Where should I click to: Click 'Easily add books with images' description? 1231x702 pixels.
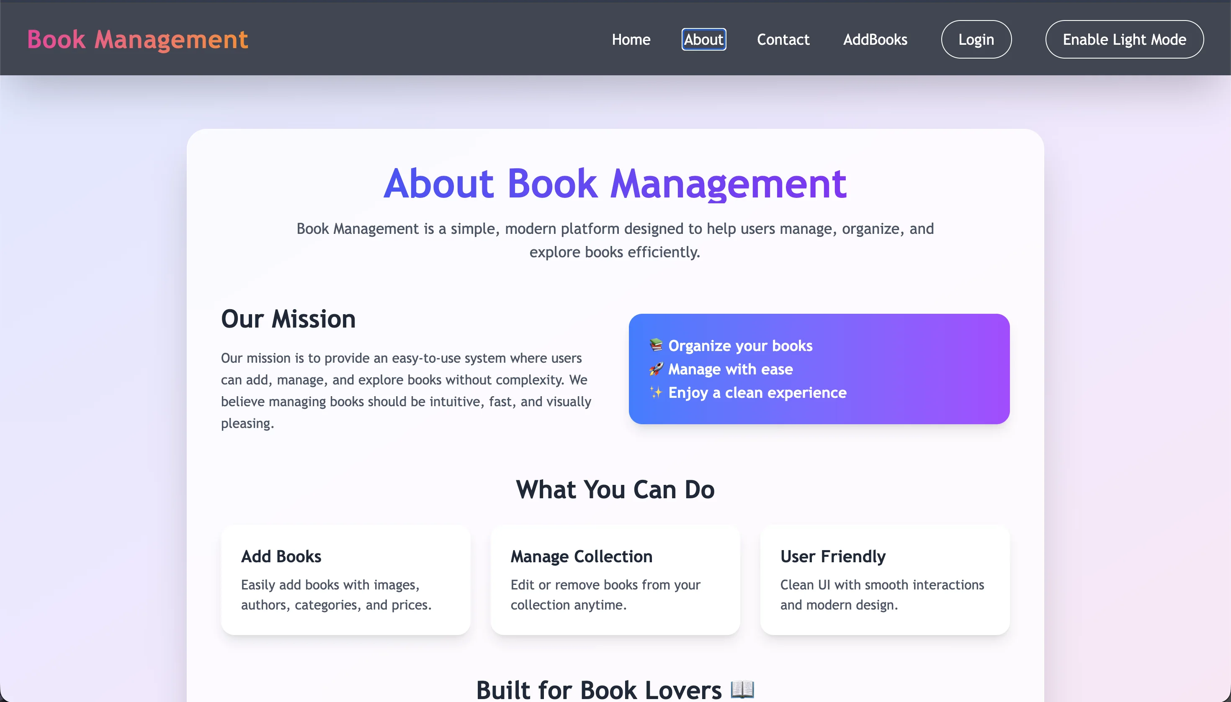[x=336, y=594]
